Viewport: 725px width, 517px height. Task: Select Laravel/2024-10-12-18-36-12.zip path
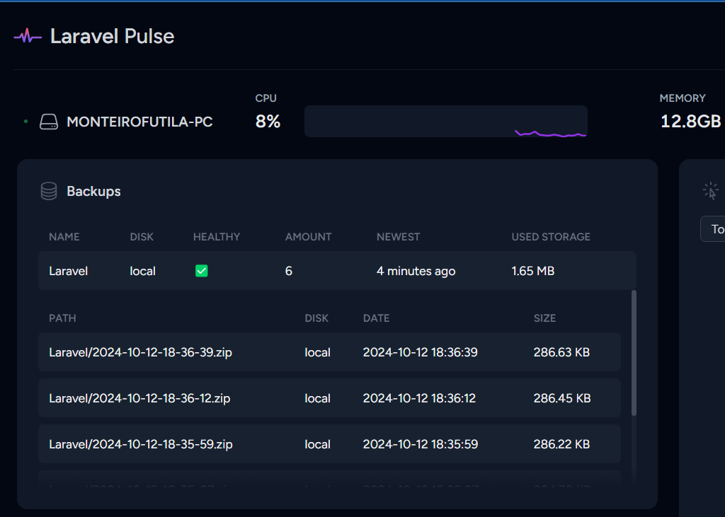tap(139, 398)
